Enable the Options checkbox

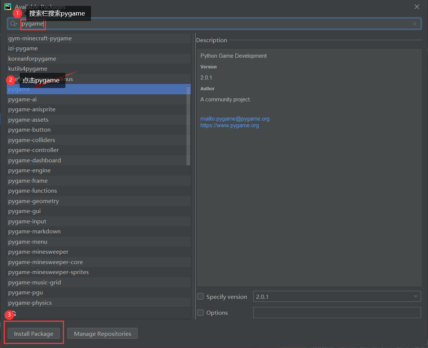pos(200,312)
